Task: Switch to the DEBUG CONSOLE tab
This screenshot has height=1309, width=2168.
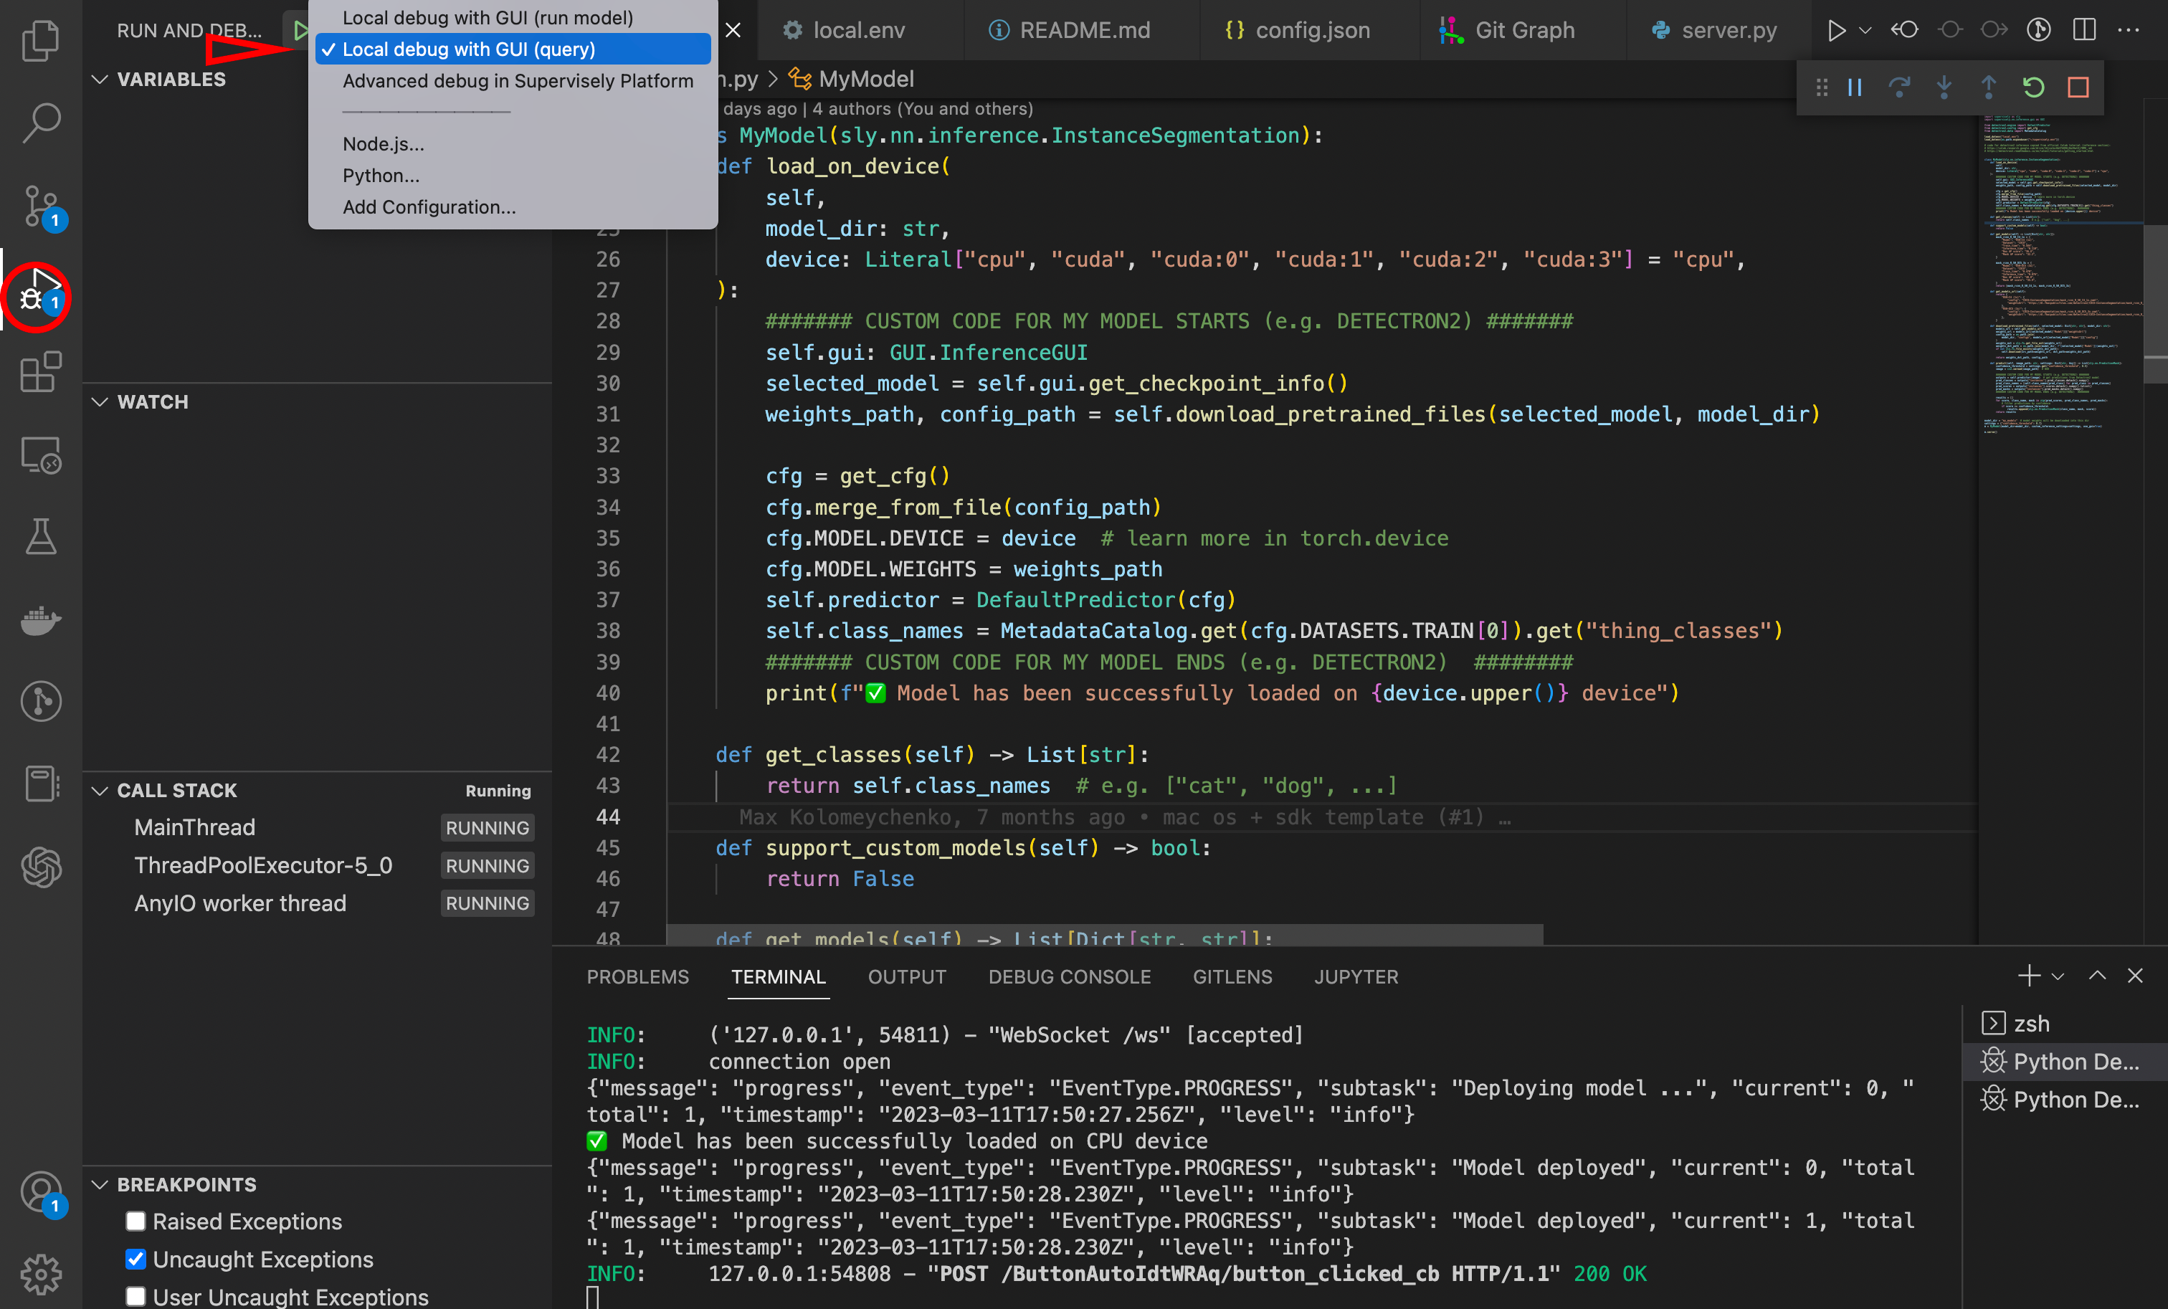Action: [x=1069, y=976]
